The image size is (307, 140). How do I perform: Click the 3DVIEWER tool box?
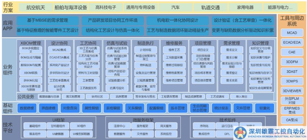(x=292, y=91)
